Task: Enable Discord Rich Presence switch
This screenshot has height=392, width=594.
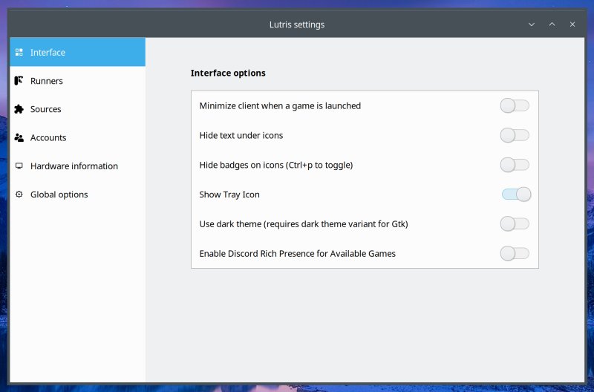Action: click(x=515, y=253)
